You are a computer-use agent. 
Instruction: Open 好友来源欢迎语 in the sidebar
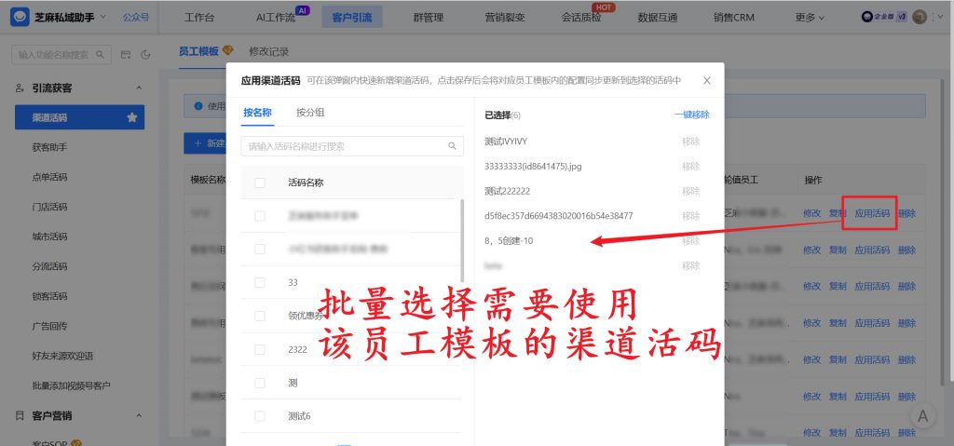coord(62,356)
